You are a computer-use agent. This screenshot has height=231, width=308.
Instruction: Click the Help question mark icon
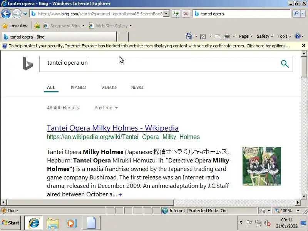[298, 36]
